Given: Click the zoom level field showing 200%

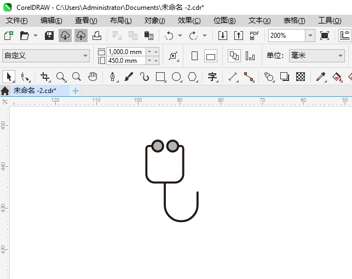Looking at the screenshot, I should [287, 36].
